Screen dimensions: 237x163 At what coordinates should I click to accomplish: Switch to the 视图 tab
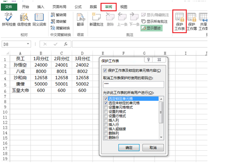(124, 7)
